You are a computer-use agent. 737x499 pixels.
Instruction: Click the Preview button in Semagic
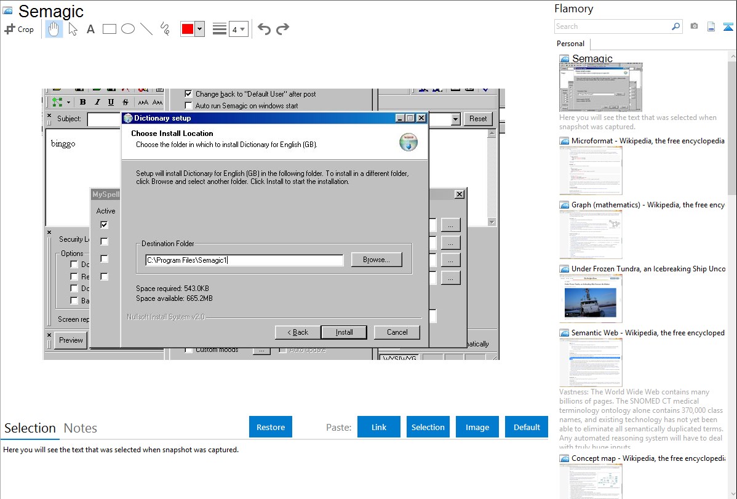tap(71, 340)
